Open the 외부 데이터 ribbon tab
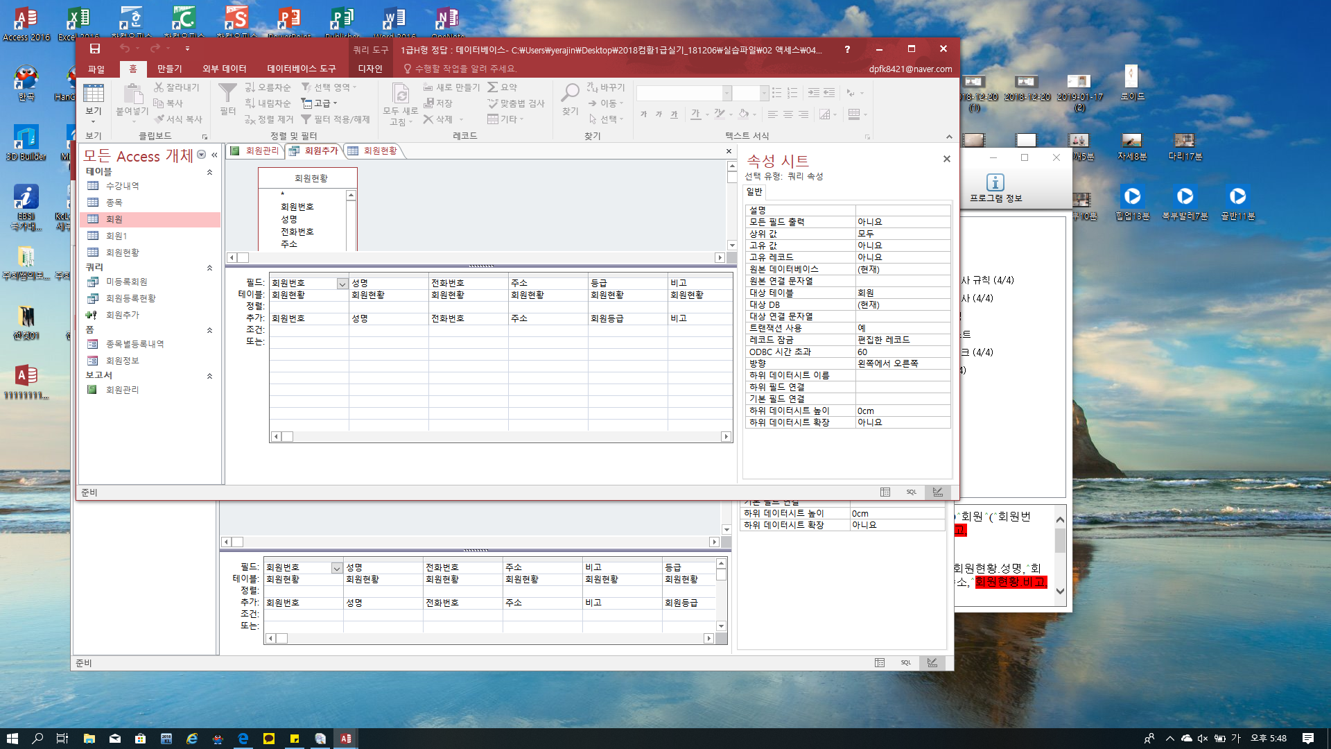The height and width of the screenshot is (749, 1331). tap(224, 69)
